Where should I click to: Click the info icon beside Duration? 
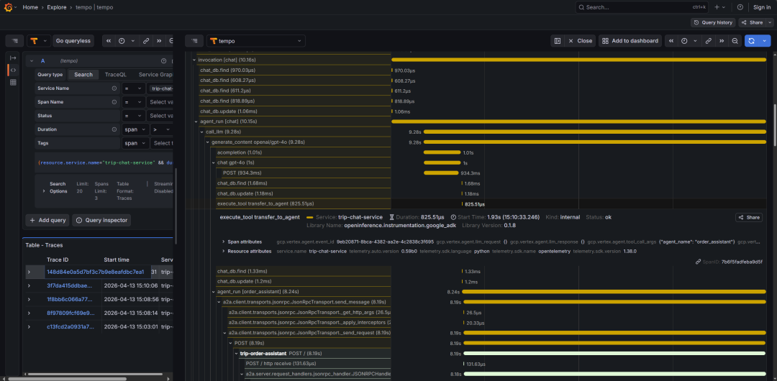coord(114,129)
